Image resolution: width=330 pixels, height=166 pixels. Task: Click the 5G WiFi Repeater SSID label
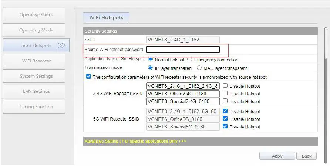point(116,119)
